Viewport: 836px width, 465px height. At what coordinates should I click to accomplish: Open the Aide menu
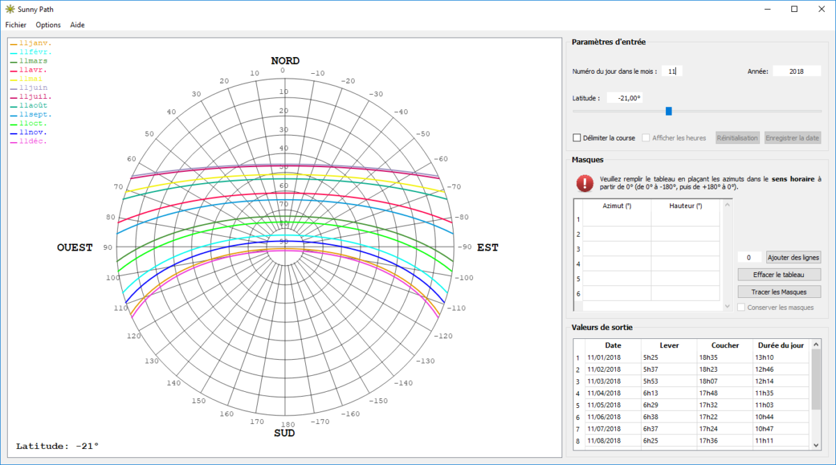[x=77, y=24]
